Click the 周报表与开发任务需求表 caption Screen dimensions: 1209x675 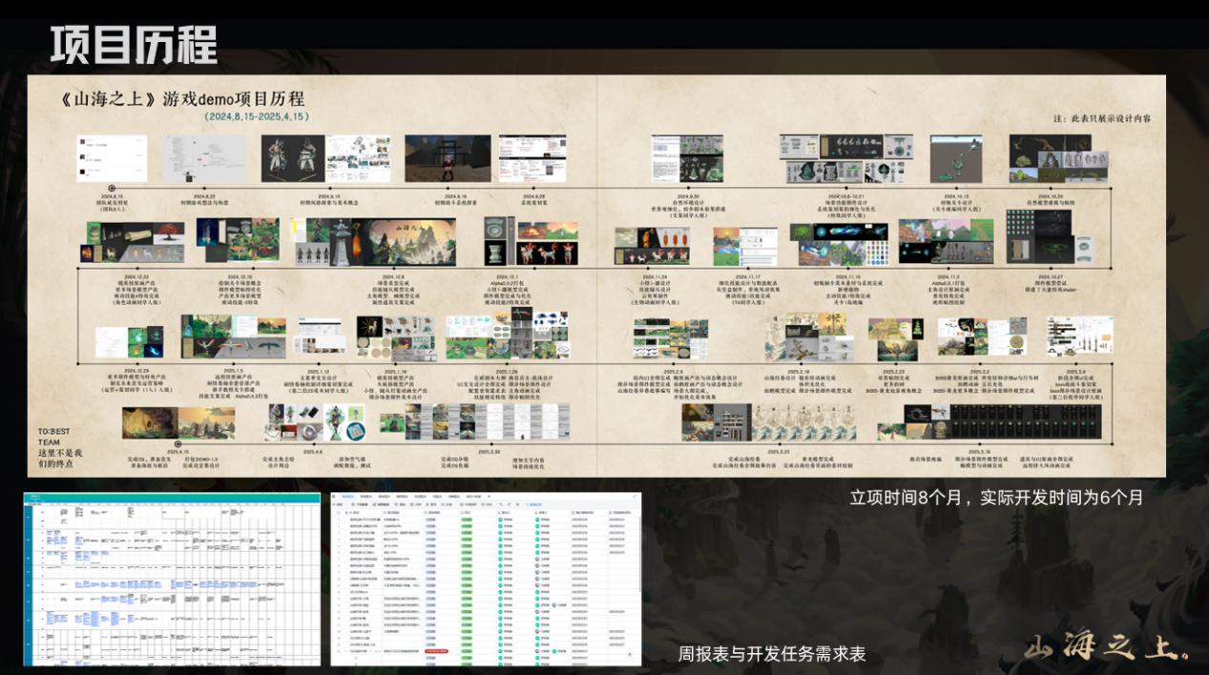tap(772, 655)
